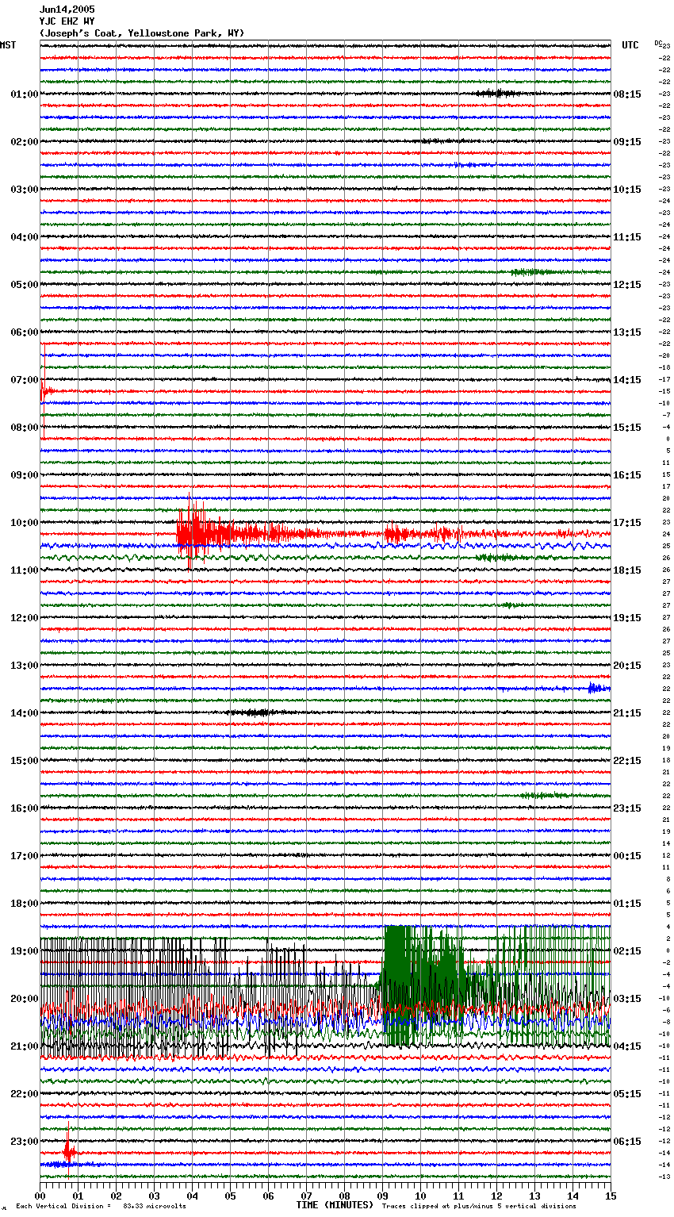Click the 01:15 UTC time label
The image size is (674, 1217).
coord(627,904)
